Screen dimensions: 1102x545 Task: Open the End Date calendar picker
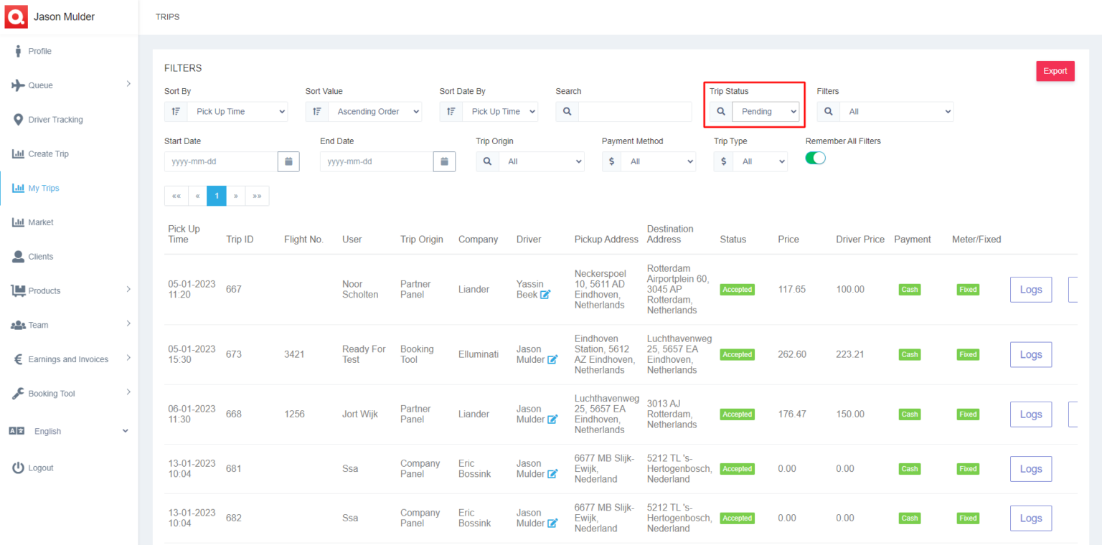coord(444,161)
